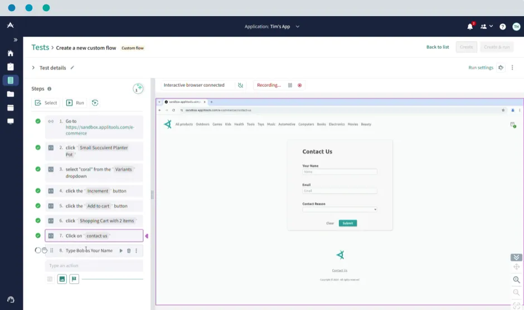Screen dimensions: 524x310
Task: Edit test details with the pencil icon
Action: pos(72,68)
